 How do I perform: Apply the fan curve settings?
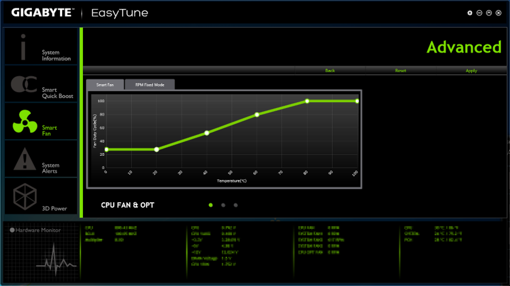click(x=471, y=70)
